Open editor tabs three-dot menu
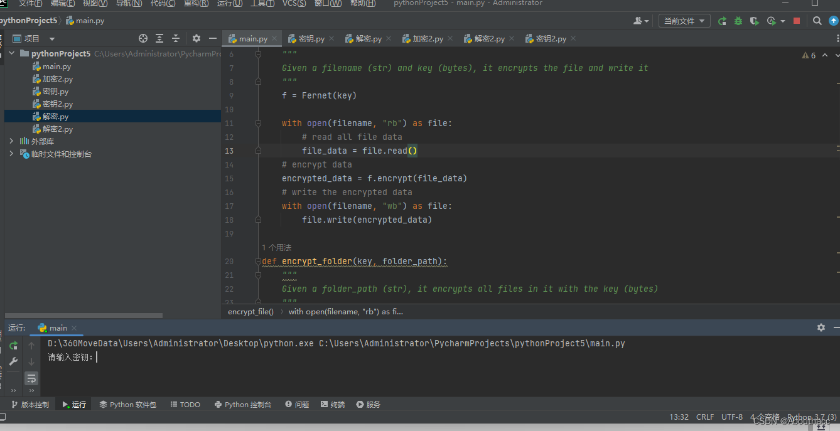 click(x=837, y=39)
